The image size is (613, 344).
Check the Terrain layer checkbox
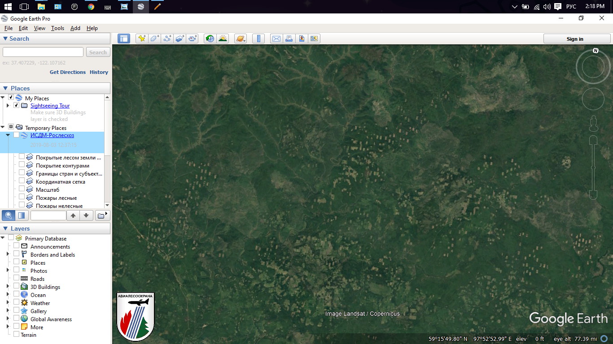[17, 334]
